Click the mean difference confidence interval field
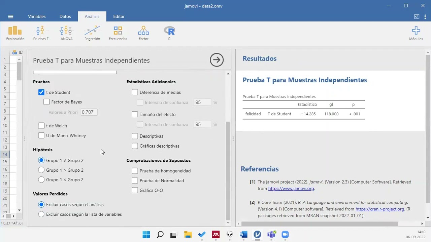The width and height of the screenshot is (431, 242). click(x=202, y=102)
